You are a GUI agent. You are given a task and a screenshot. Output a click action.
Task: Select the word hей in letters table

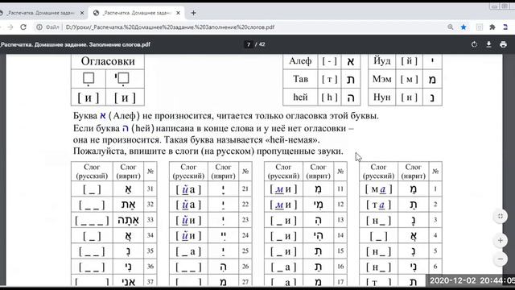[x=300, y=97]
